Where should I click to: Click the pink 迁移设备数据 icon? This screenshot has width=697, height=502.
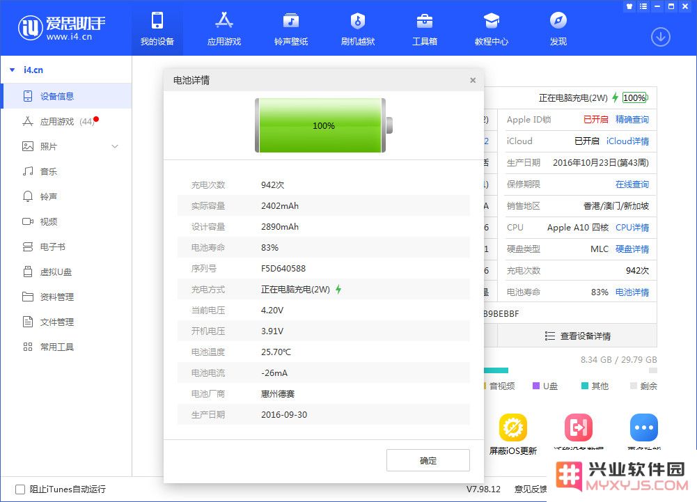pos(579,428)
